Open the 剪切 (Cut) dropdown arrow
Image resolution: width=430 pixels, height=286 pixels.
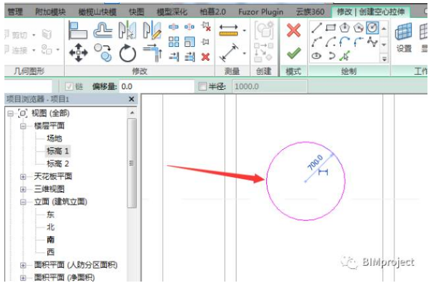pos(34,35)
